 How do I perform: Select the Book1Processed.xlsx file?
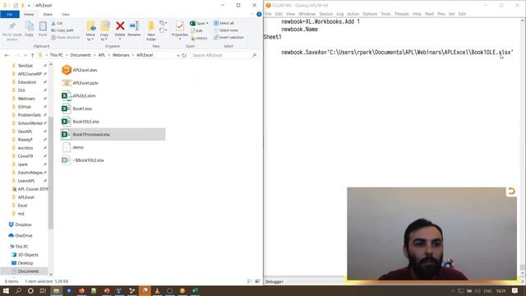[113, 134]
